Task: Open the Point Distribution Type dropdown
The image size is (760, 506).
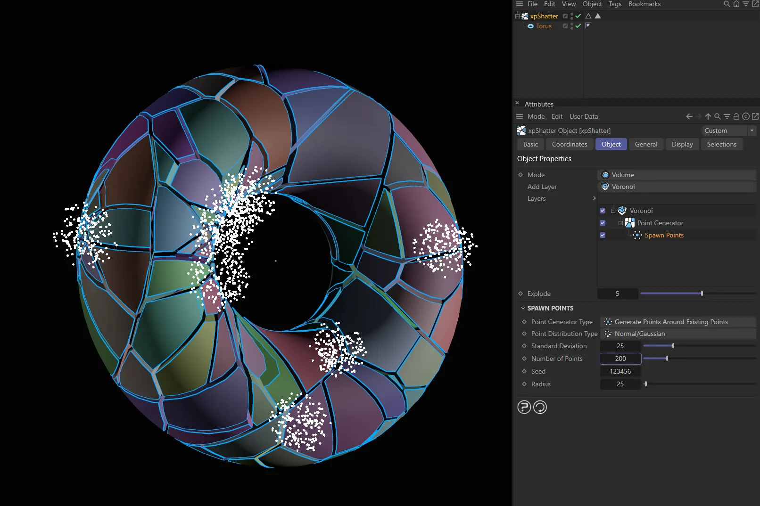Action: click(678, 334)
